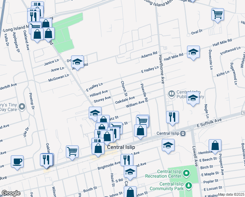Click the grocery cart marker near Pineville Rd
The width and height of the screenshot is (245, 197).
point(142,120)
